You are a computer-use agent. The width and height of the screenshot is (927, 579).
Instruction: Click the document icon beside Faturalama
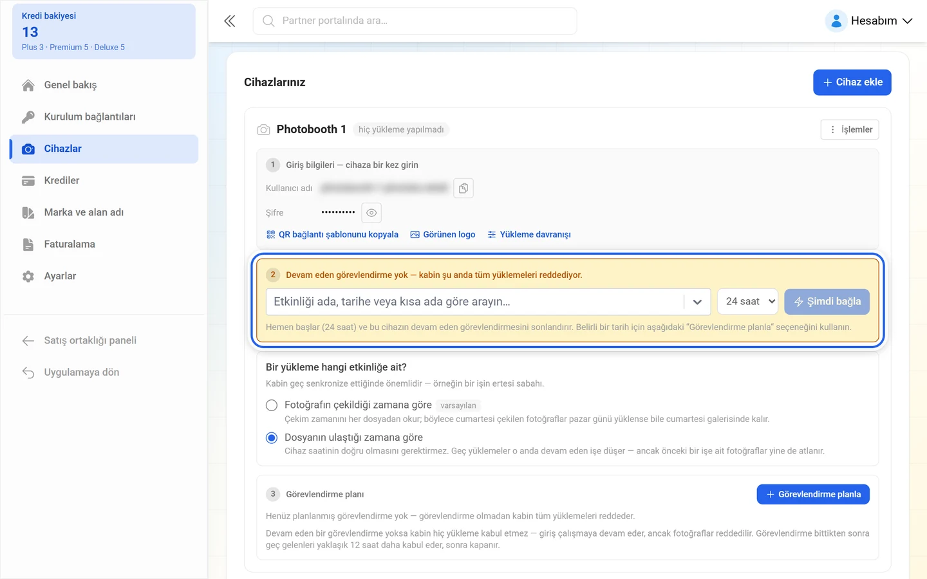28,244
